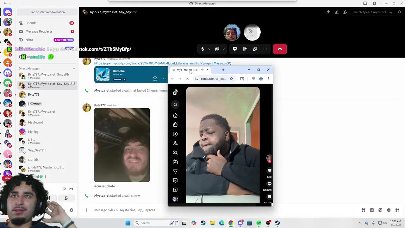Screen dimensions: 405x228
Task: Search within Kyle777 group conversation
Action: 376,12
